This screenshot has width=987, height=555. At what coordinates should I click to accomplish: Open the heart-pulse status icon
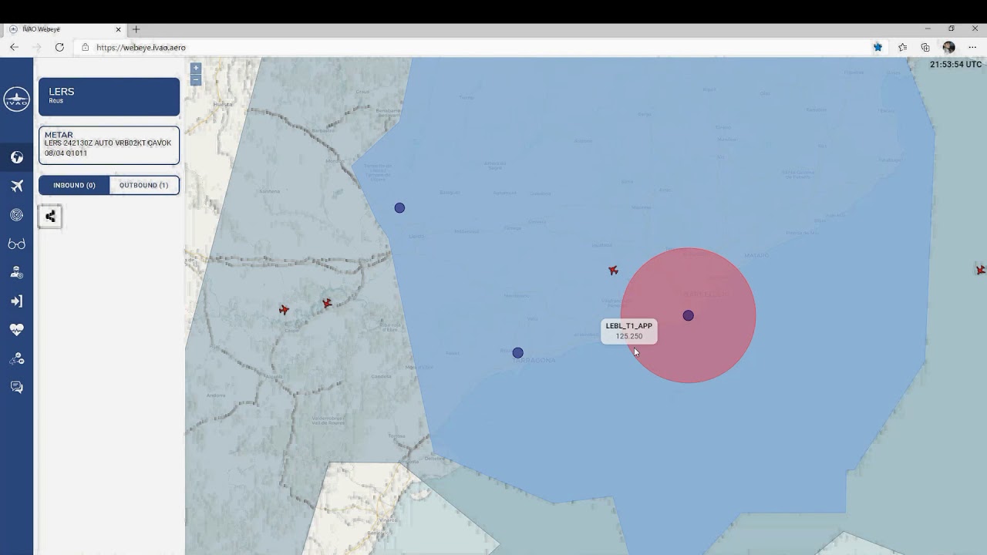click(x=16, y=330)
